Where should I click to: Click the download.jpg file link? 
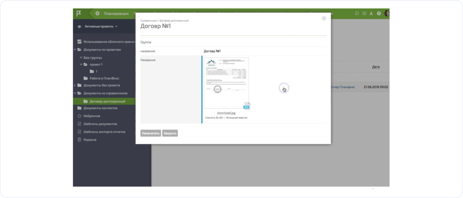point(226,113)
